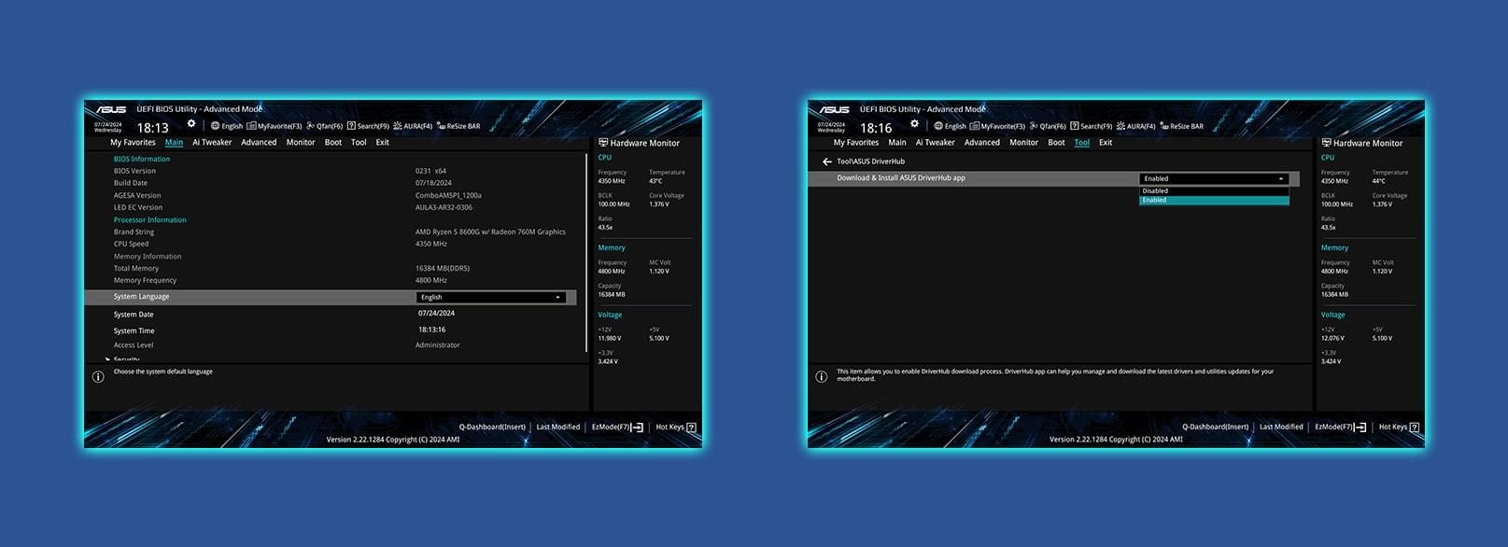Screen dimensions: 1508x547
Task: Click Hot Keys question icon in right window
Action: (x=1415, y=428)
